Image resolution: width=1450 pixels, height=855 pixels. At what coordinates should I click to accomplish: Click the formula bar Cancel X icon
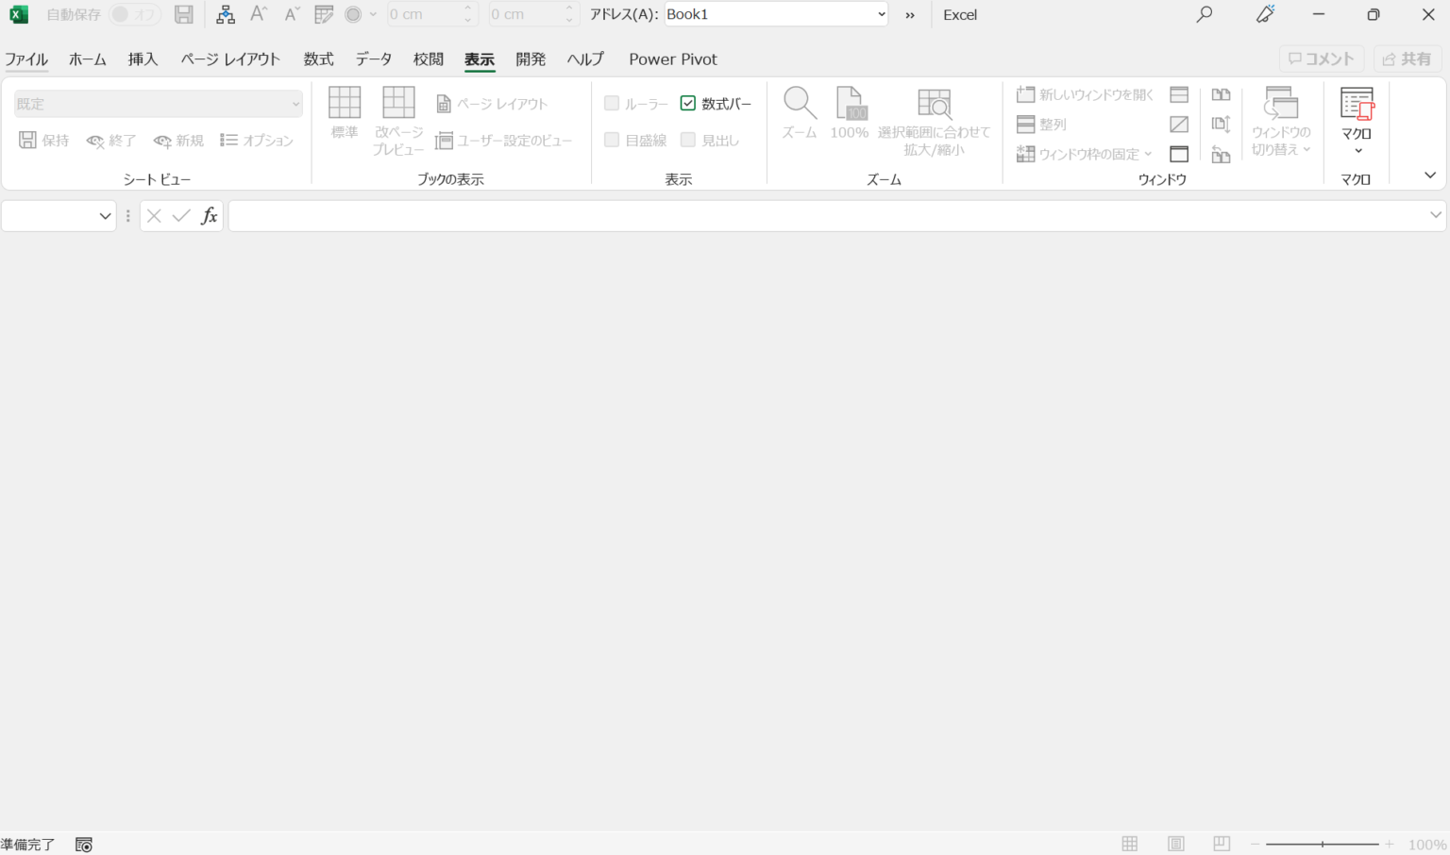click(x=154, y=216)
